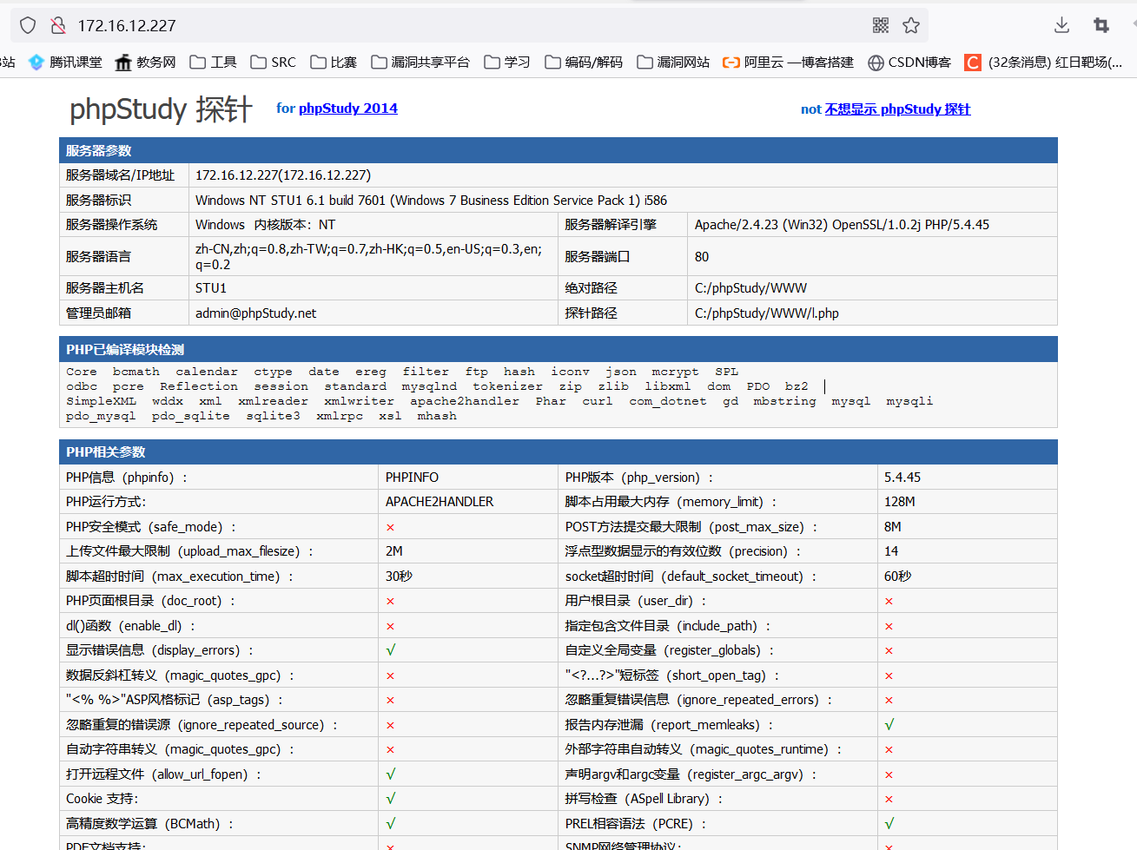Click the PHP已编译模块检测 section header
Viewport: 1137px width, 850px height.
pos(559,349)
